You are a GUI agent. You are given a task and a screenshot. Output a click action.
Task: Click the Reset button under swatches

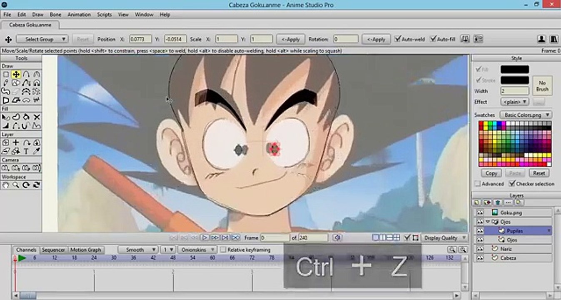click(x=539, y=173)
